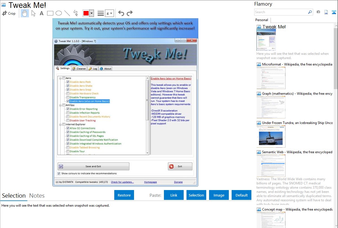The height and width of the screenshot is (228, 338).
Task: Pick the straight line tool
Action: click(x=67, y=13)
